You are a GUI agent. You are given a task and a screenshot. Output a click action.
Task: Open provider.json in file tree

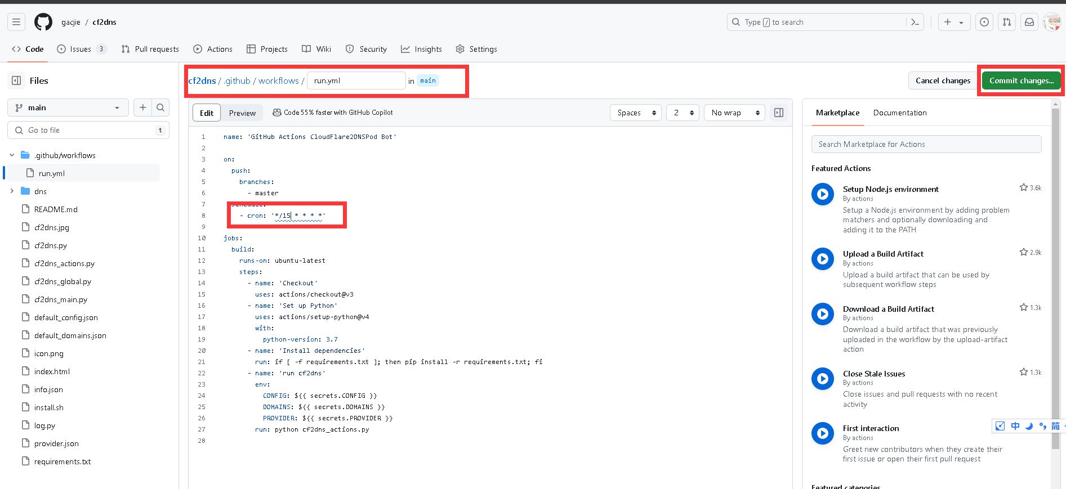56,443
